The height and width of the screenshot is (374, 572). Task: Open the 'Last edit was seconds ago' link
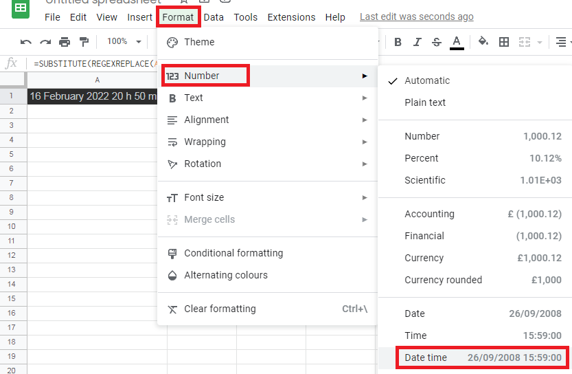pyautogui.click(x=417, y=16)
